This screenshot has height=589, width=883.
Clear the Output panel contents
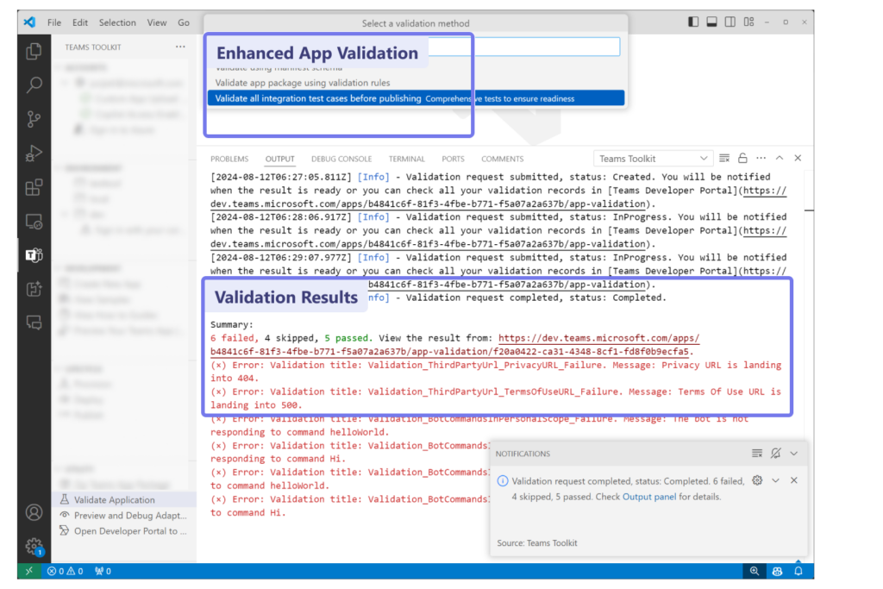pyautogui.click(x=724, y=158)
